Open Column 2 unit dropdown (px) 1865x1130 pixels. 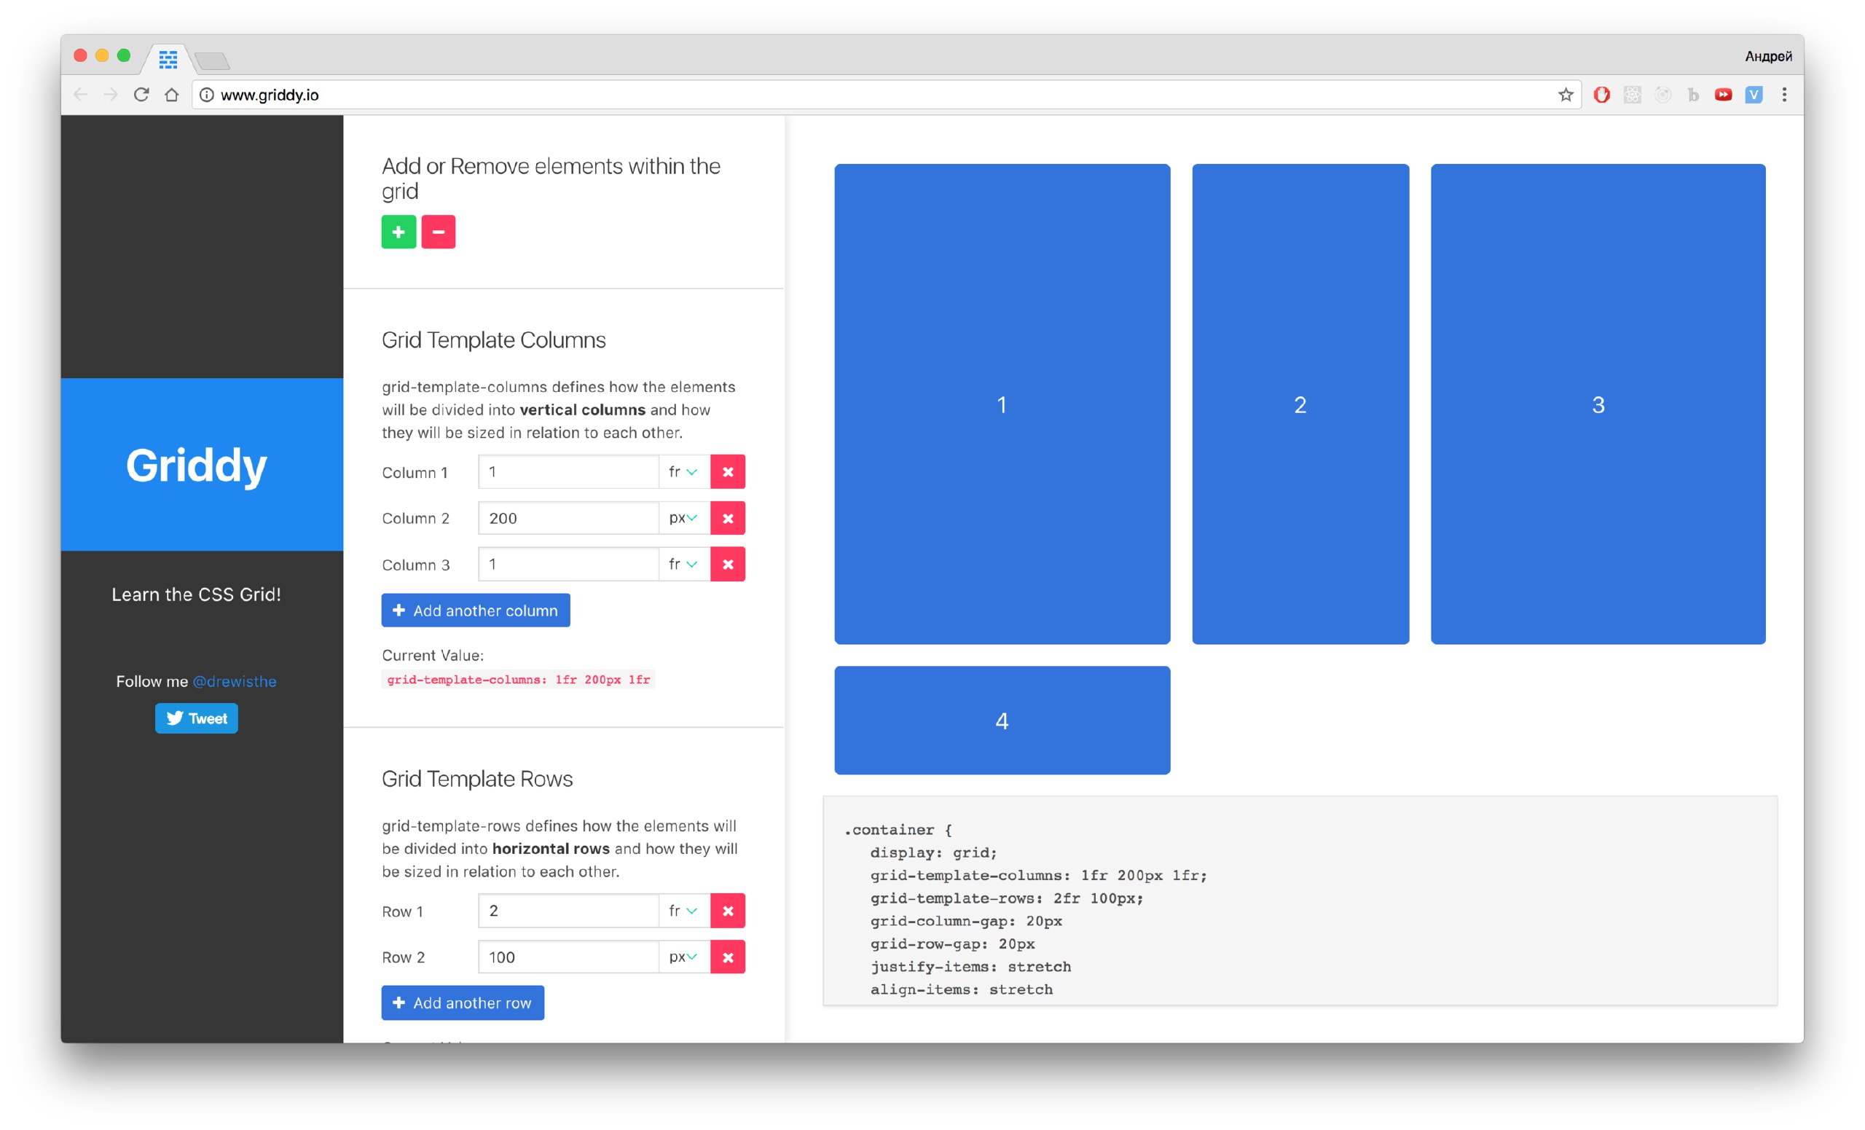(x=684, y=519)
